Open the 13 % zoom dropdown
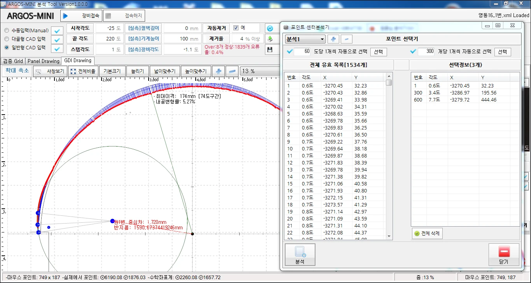Image resolution: width=531 pixels, height=283 pixels. pos(260,71)
